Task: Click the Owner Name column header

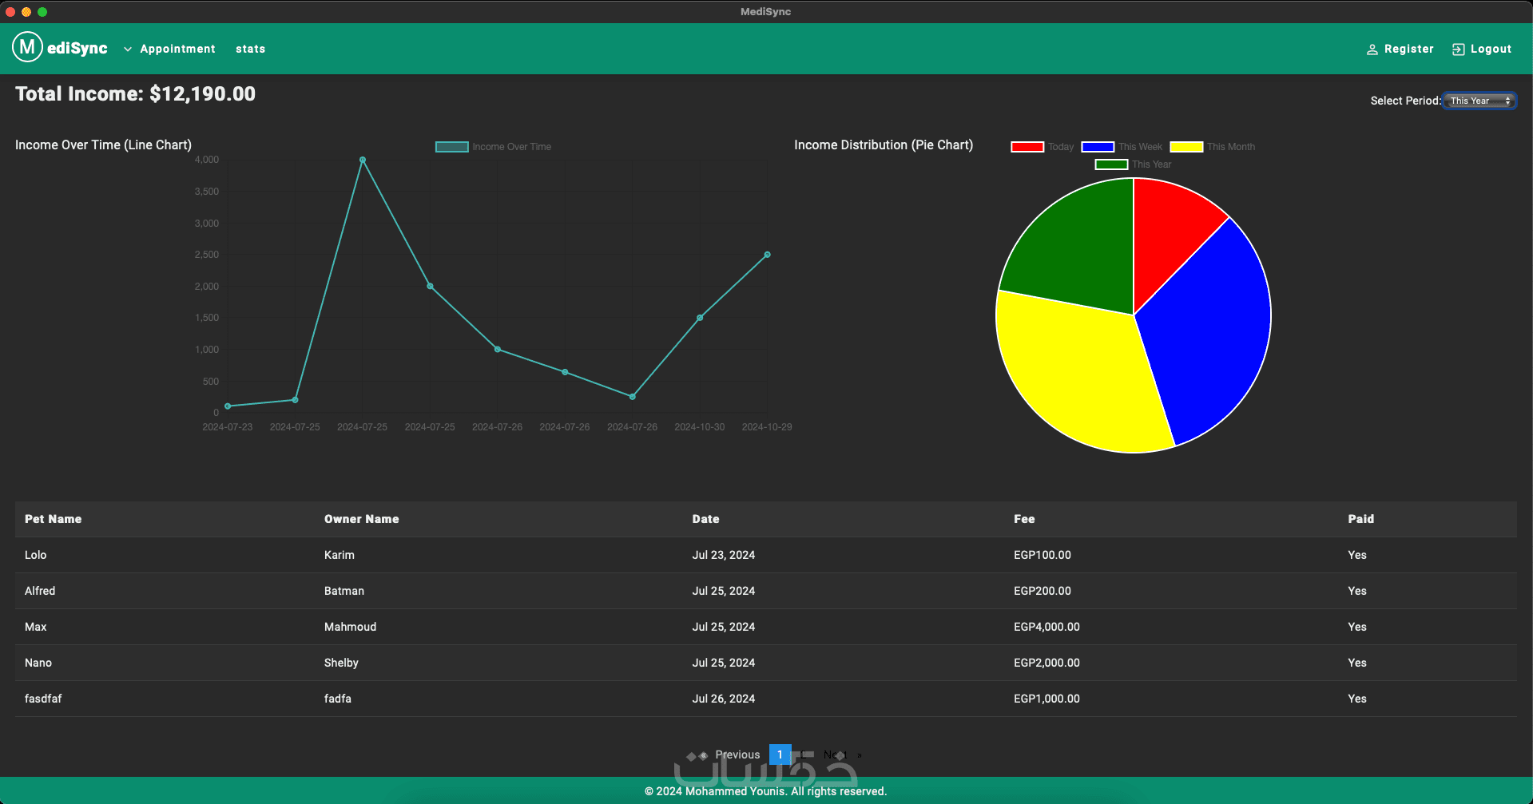Action: click(361, 519)
